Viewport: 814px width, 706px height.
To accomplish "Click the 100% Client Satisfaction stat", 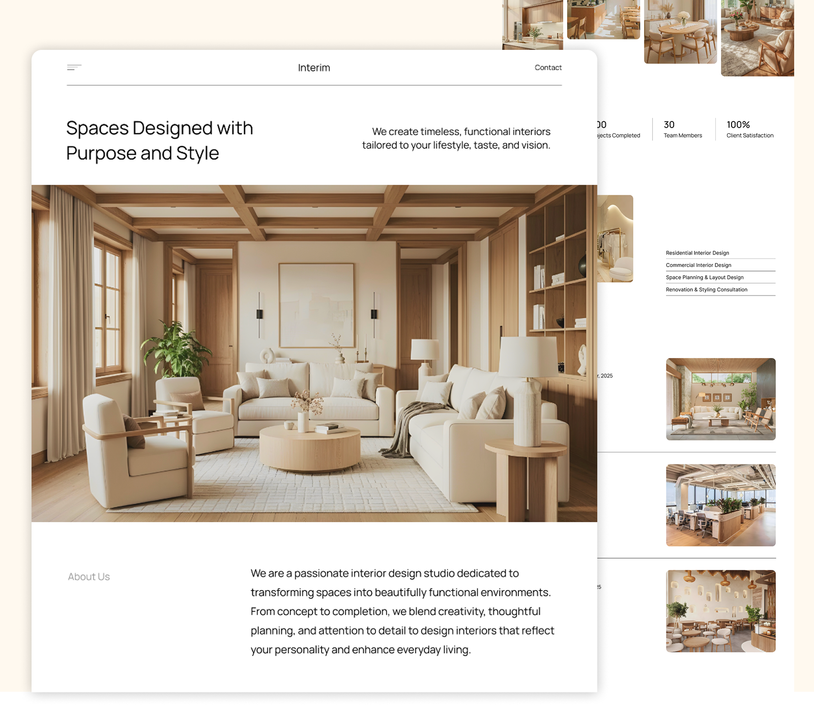I will [x=749, y=129].
